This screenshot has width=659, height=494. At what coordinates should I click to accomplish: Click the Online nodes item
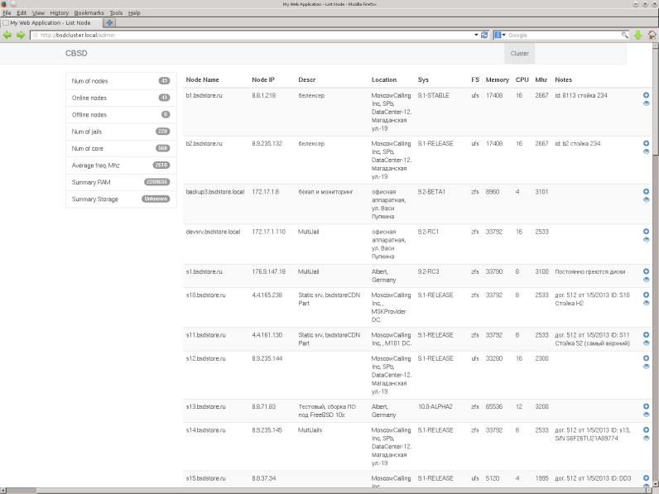click(x=121, y=98)
